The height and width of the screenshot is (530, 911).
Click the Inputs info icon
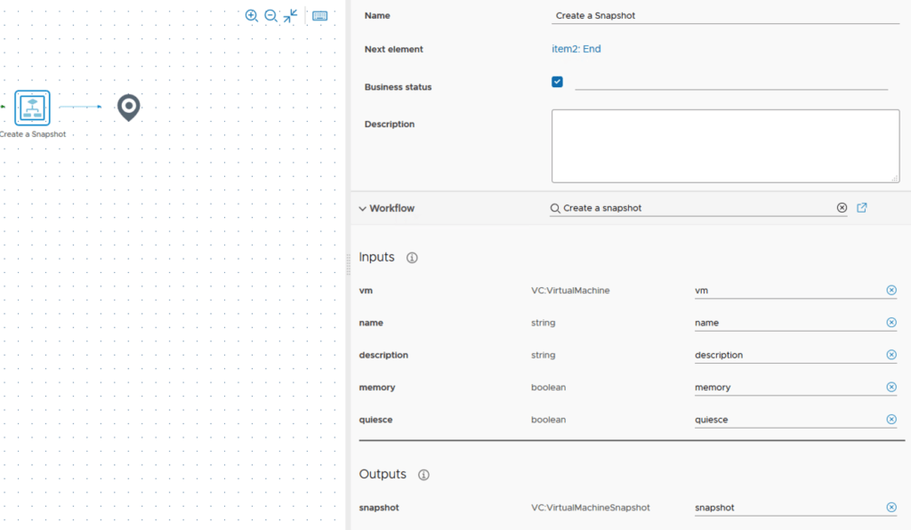coord(412,258)
